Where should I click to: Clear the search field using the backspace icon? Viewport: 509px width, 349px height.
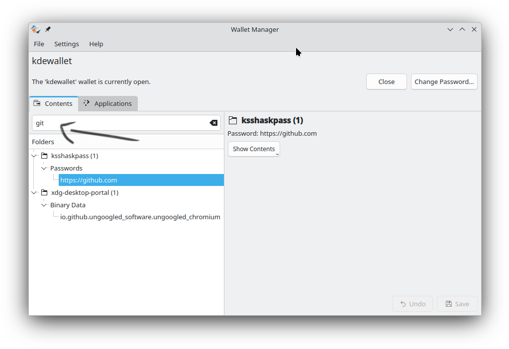(213, 123)
